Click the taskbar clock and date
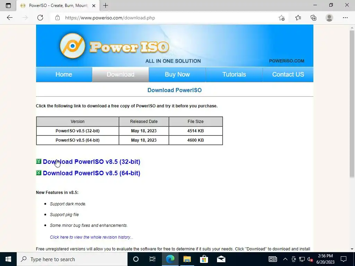The width and height of the screenshot is (355, 266). click(325, 259)
